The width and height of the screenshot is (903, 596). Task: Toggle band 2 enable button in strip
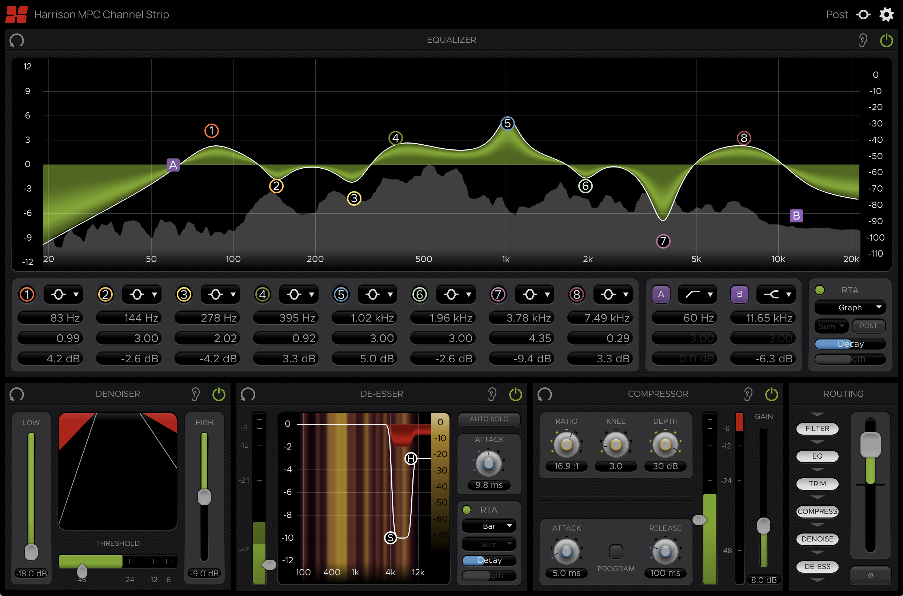pyautogui.click(x=105, y=294)
